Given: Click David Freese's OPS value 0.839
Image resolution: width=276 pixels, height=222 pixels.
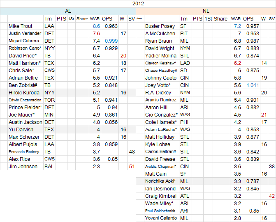Looking at the screenshot, I should click(x=251, y=159).
